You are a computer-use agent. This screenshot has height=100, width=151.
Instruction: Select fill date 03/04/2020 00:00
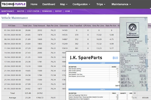[x=12, y=35]
